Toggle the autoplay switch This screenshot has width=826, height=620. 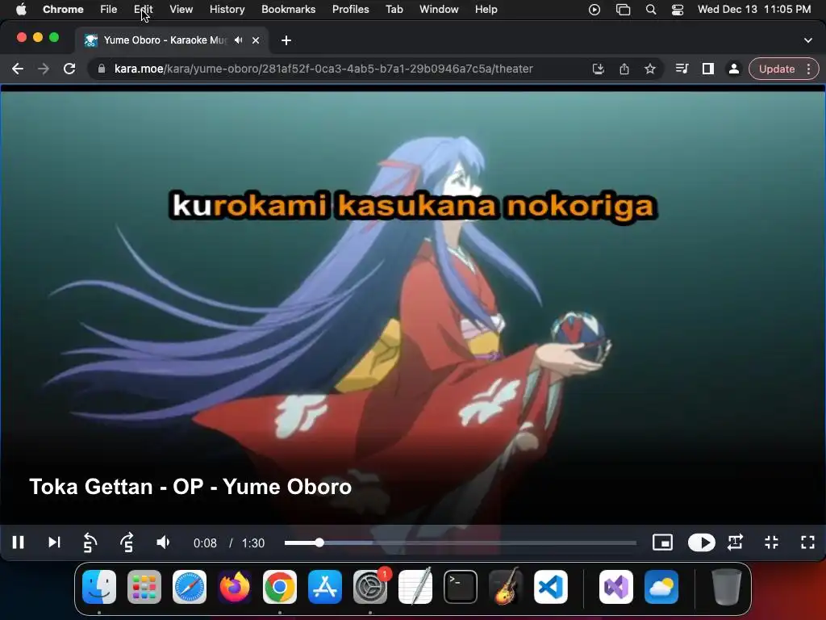(x=701, y=542)
